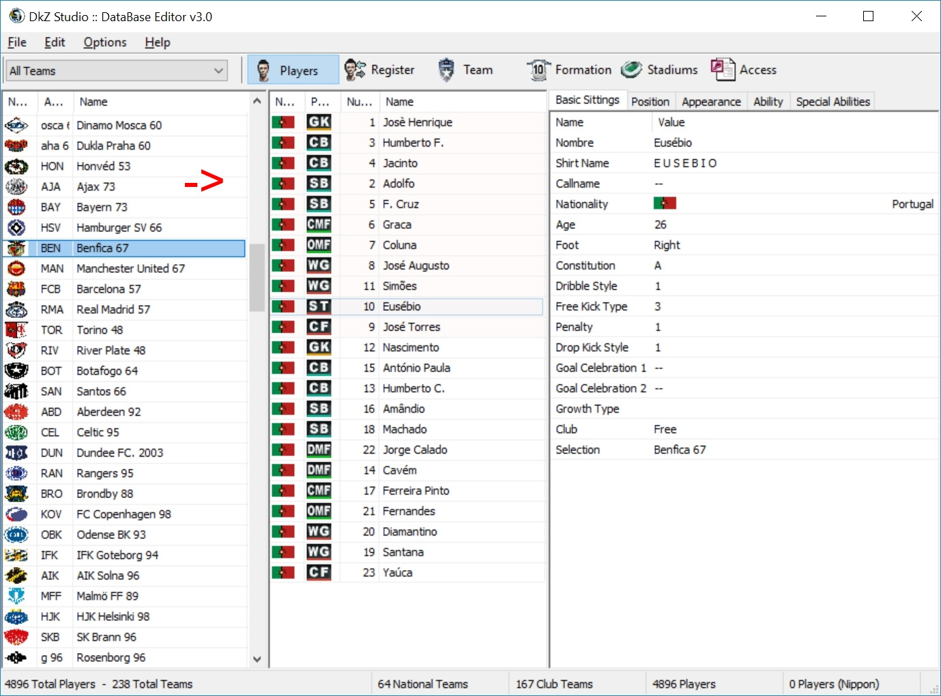Click the Torino 48 crest
The image size is (941, 696).
point(16,330)
